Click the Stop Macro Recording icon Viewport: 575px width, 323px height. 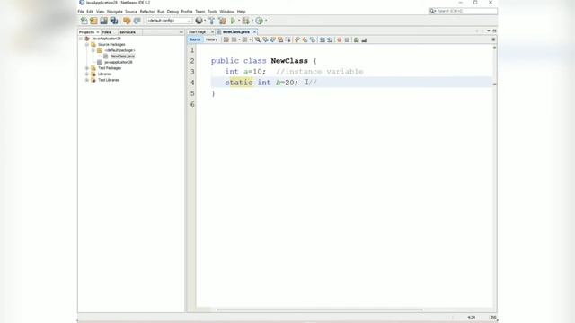coord(347,39)
